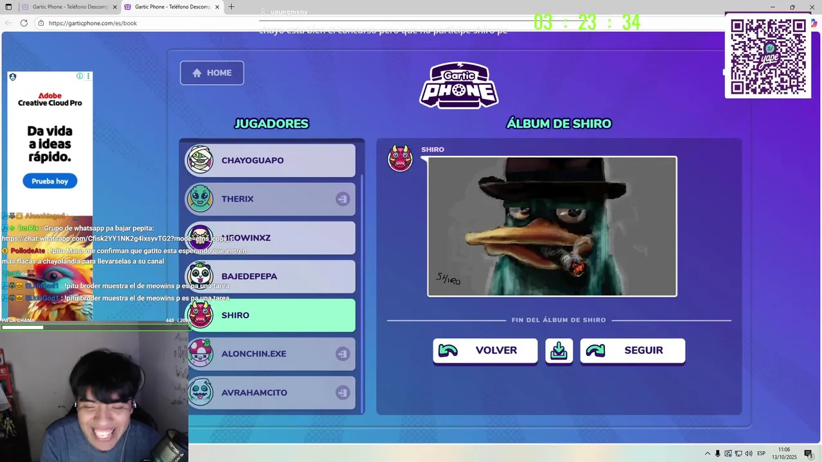Click the SEGUIR button
The image size is (822, 462).
click(633, 350)
